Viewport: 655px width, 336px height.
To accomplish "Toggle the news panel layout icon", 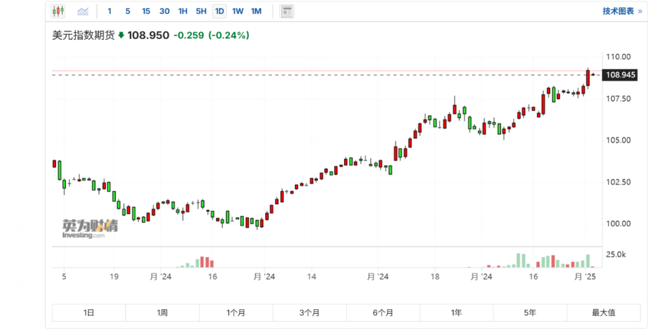I will pyautogui.click(x=287, y=11).
